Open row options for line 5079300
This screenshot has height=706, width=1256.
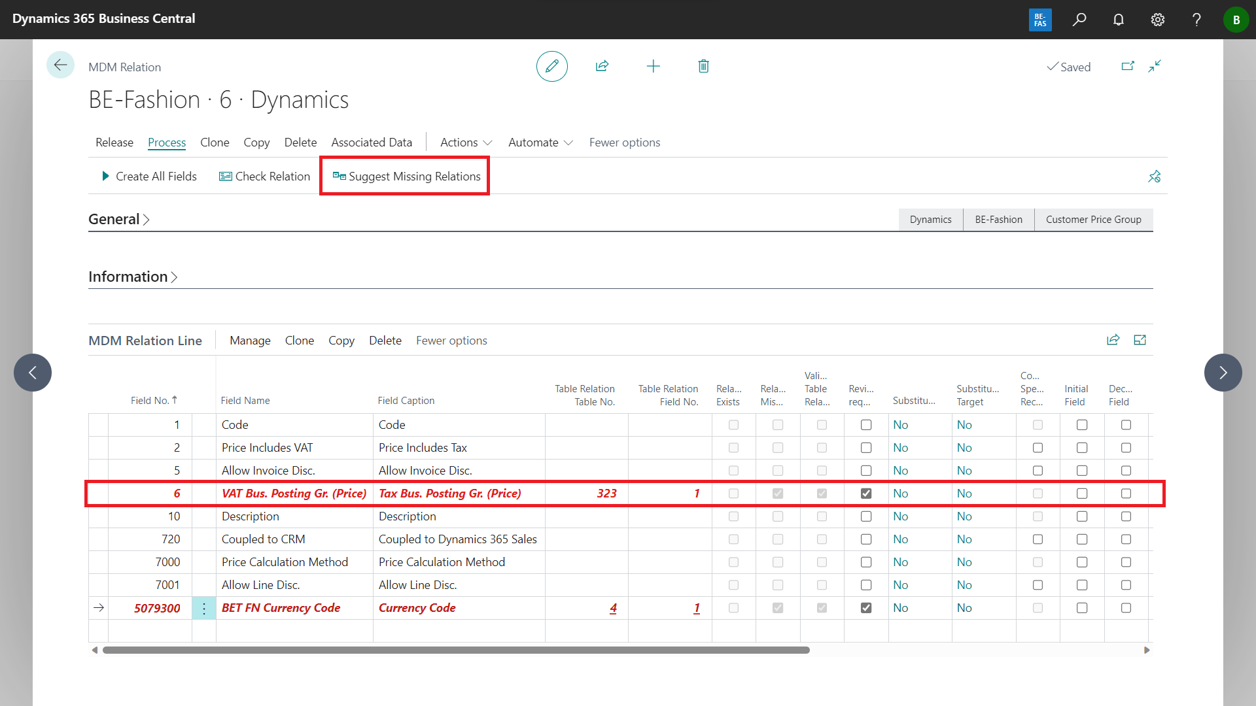[x=203, y=609]
